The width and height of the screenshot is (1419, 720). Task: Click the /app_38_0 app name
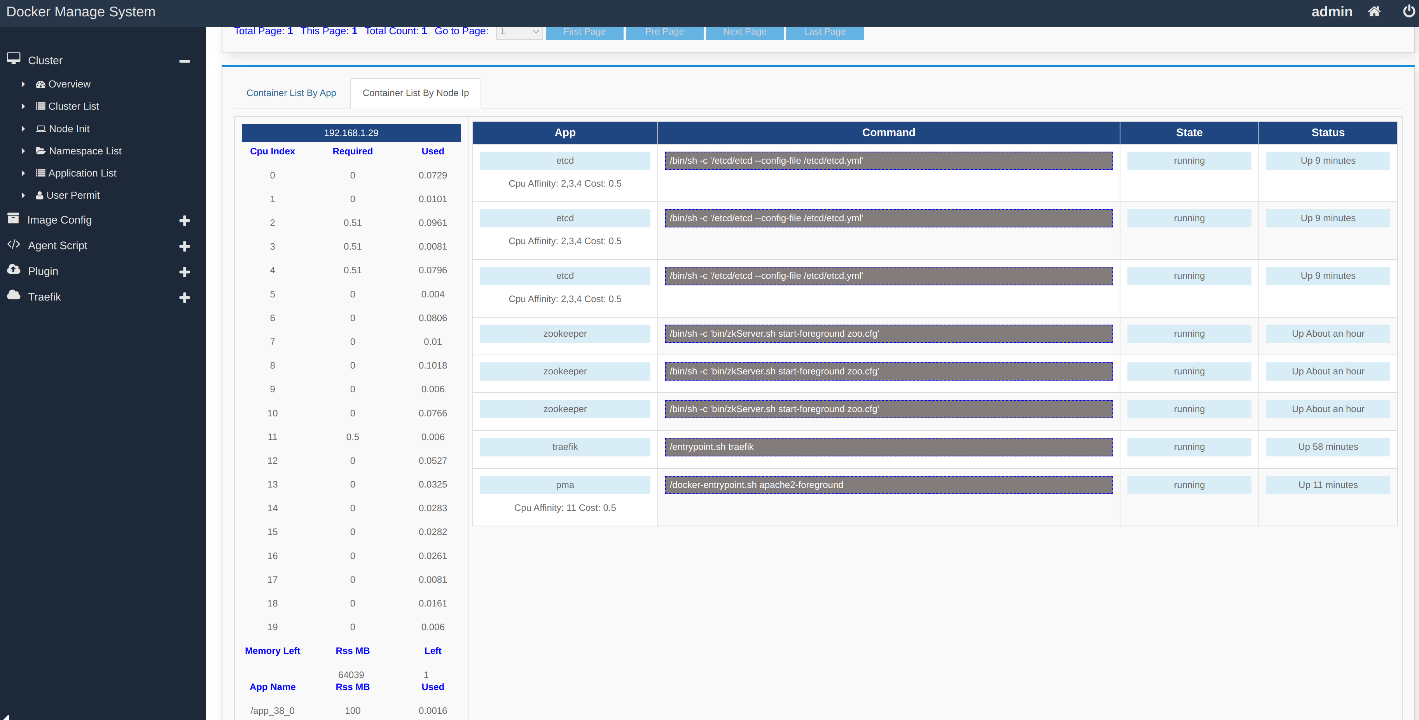coord(272,711)
